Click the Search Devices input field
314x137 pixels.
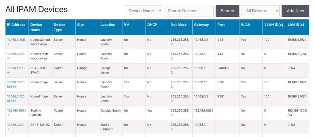point(189,11)
